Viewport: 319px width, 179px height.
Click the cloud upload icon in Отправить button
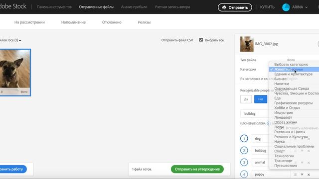coord(224,7)
